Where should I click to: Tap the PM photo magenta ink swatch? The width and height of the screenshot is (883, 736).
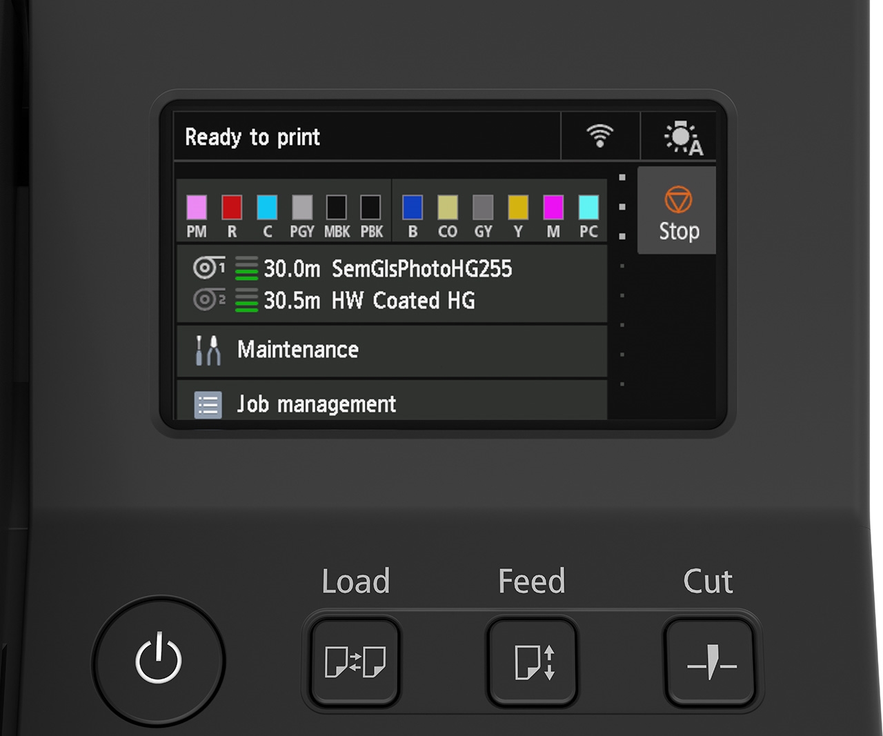pyautogui.click(x=197, y=208)
